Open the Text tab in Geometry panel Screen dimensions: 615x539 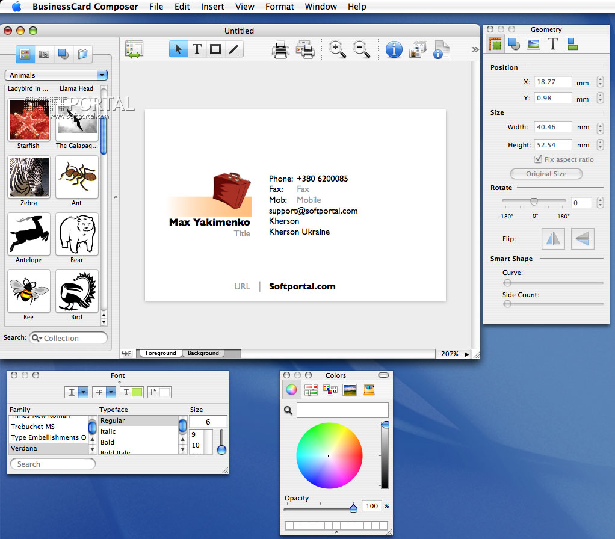[552, 44]
